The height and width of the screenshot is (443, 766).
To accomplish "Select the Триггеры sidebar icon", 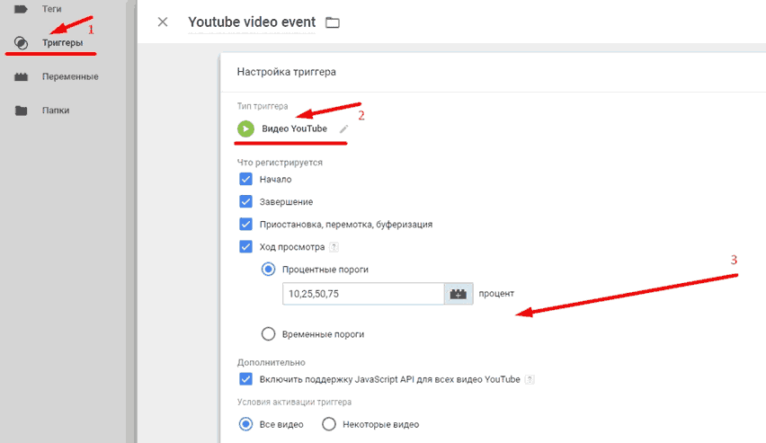I will pyautogui.click(x=21, y=43).
